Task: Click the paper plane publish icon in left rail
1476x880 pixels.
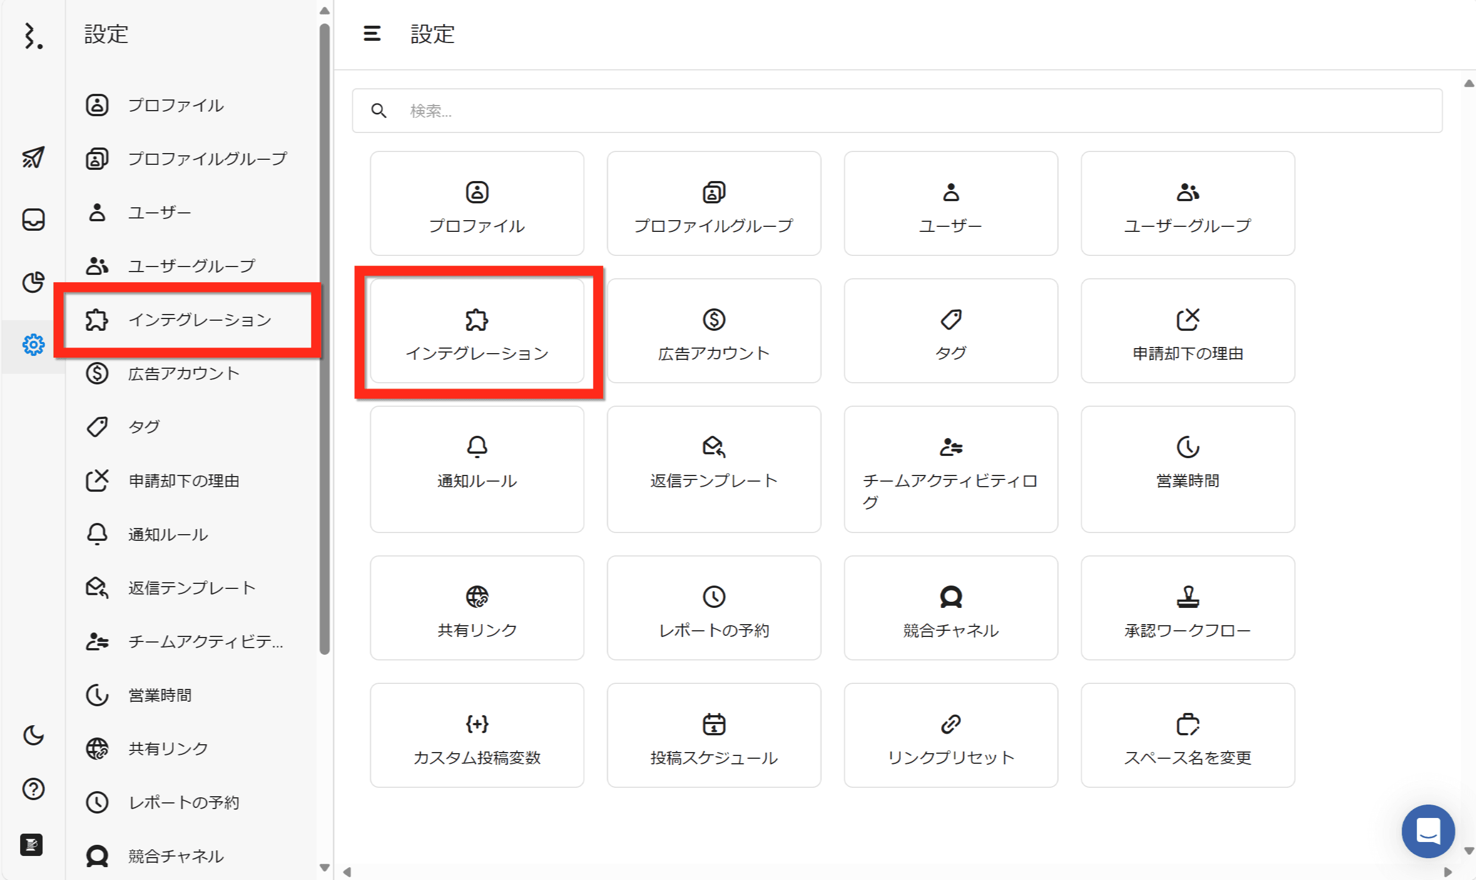Action: (x=33, y=157)
